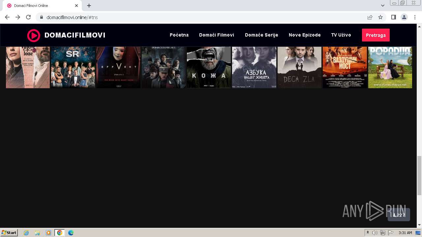
Task: Open a new tab with the plus button
Action: (89, 6)
